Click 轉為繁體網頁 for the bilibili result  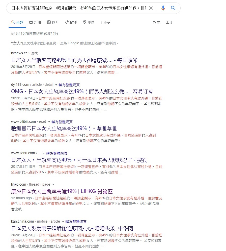coord(62,122)
